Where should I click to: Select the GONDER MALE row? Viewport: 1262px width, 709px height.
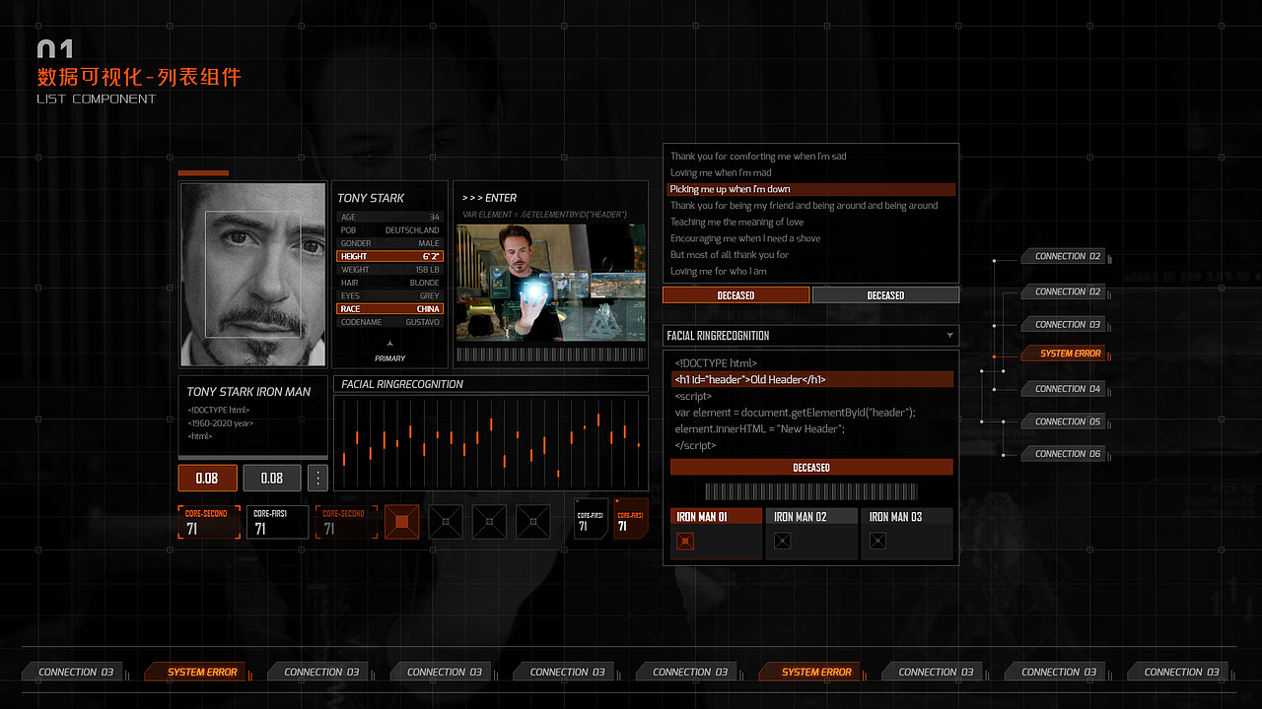(390, 243)
